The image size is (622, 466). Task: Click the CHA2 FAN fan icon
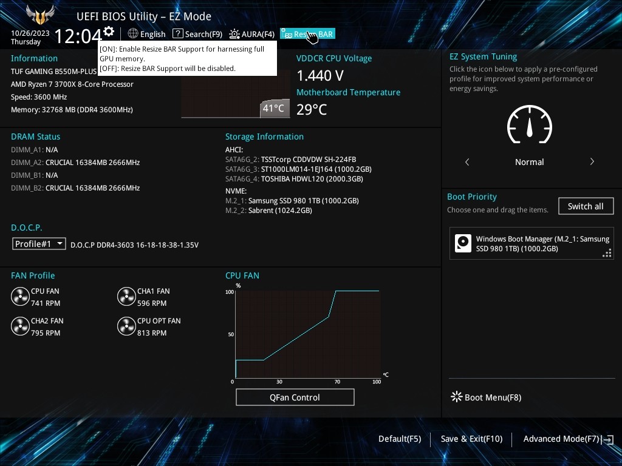(20, 326)
